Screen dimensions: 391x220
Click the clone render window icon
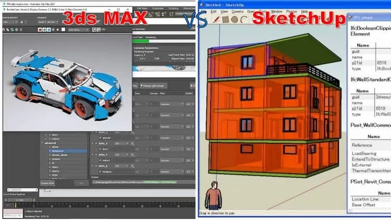click(12, 30)
